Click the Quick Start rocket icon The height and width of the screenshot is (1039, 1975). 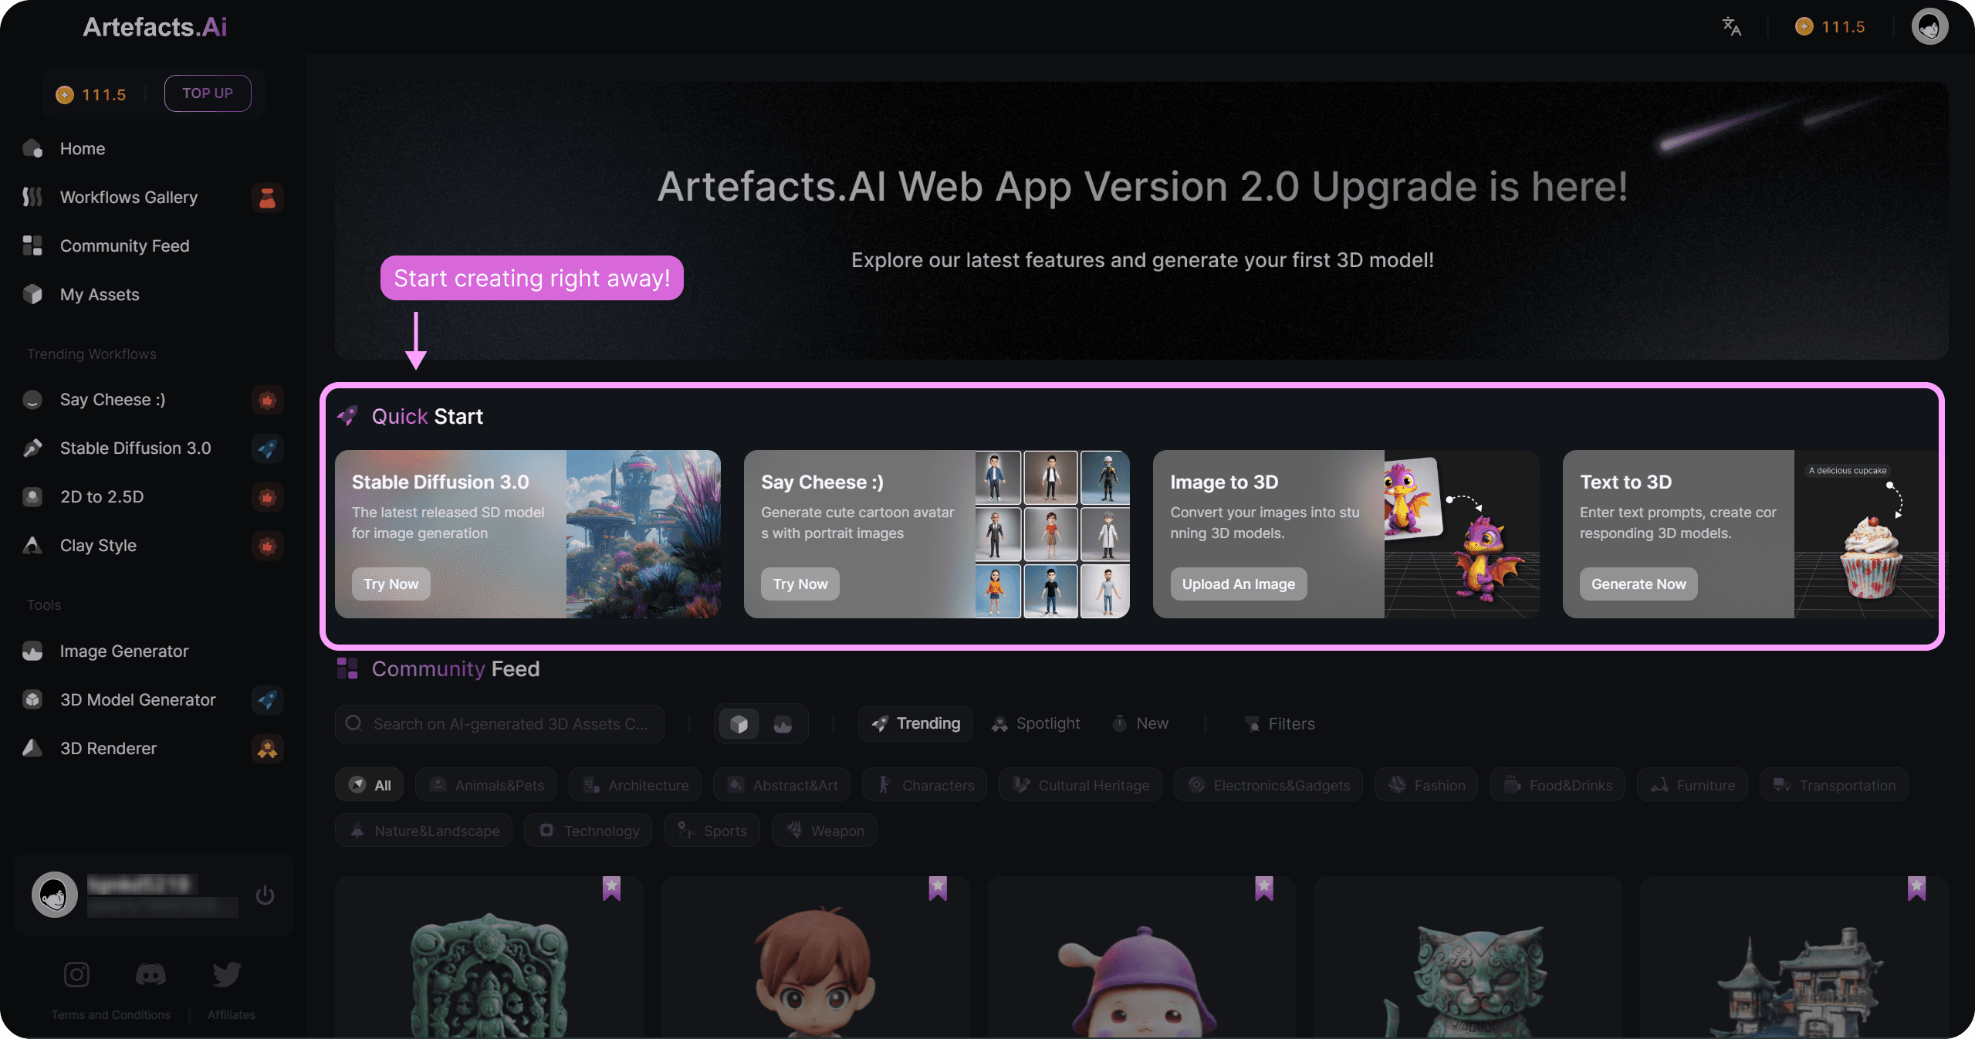[347, 416]
